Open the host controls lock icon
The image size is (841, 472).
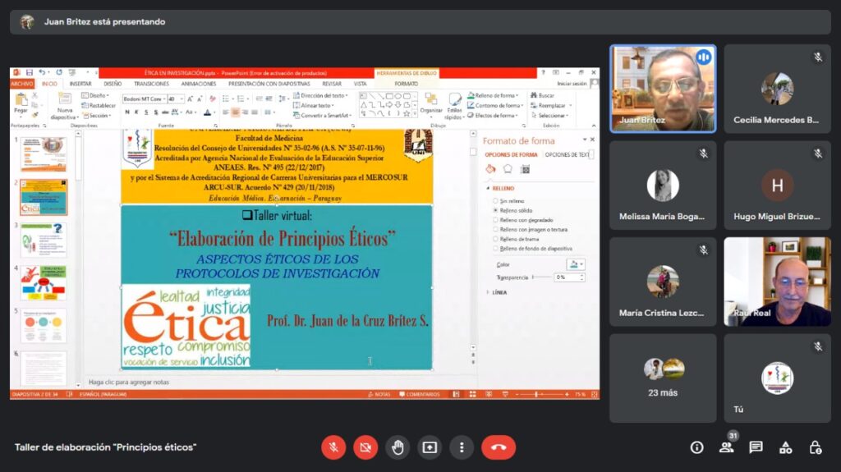coord(815,447)
